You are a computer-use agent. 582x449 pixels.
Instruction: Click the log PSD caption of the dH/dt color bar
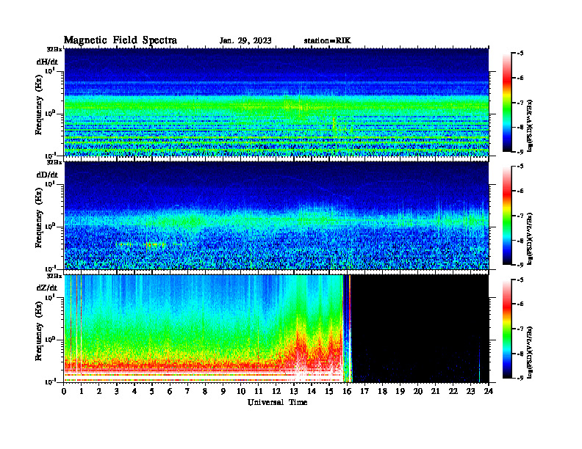530,125
